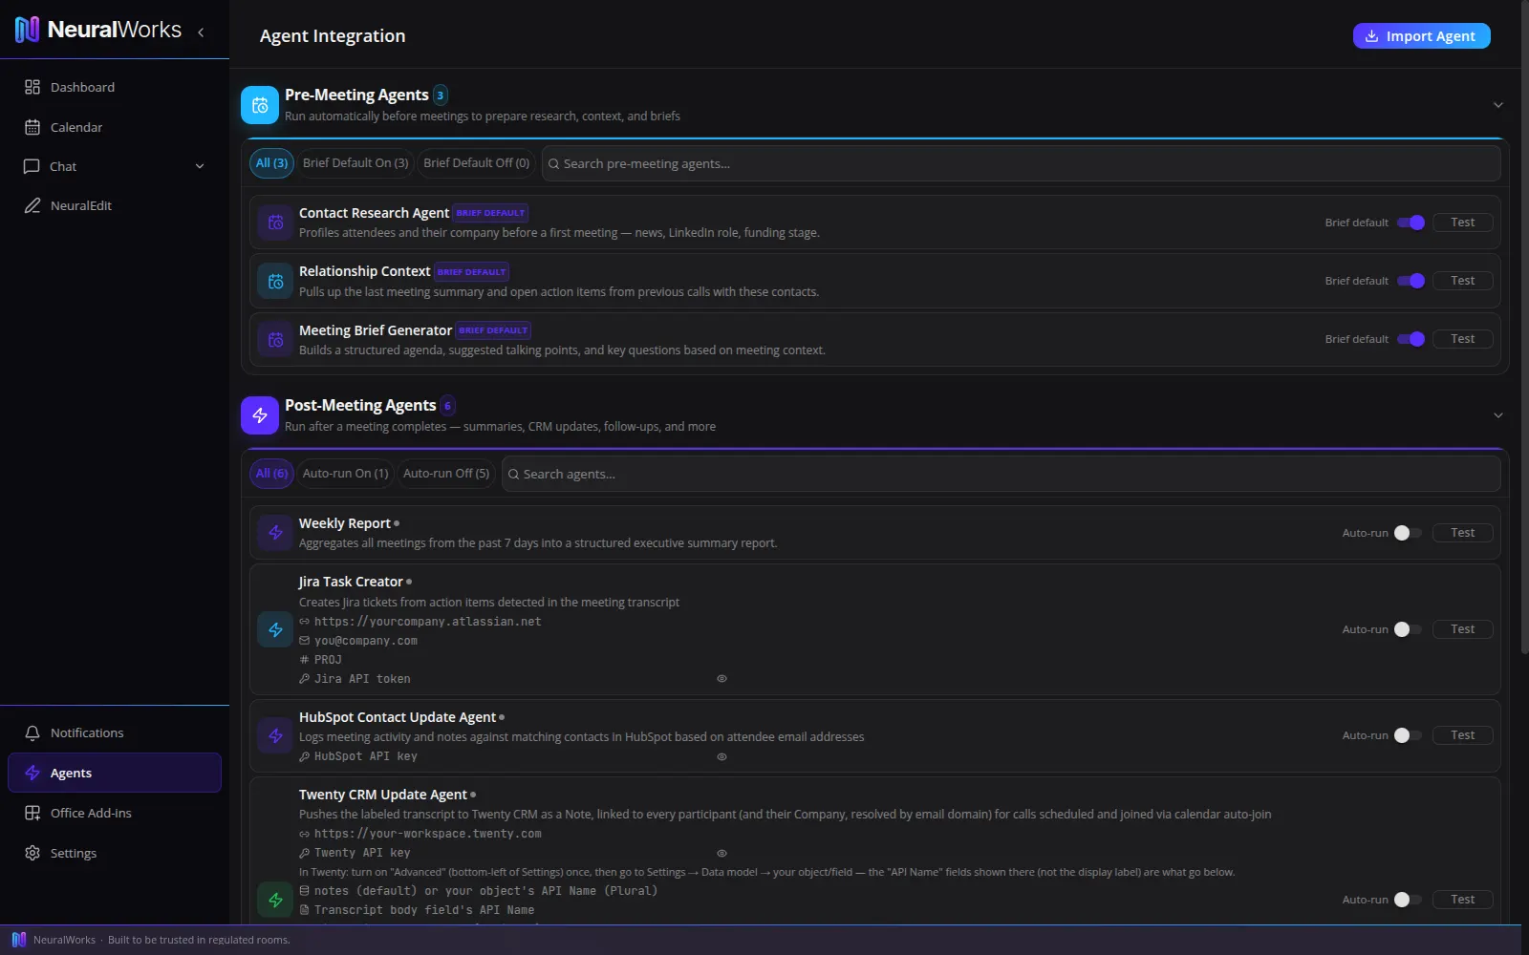Filter by Auto-run On (1)
Screen dimensions: 1529x955
[345, 474]
